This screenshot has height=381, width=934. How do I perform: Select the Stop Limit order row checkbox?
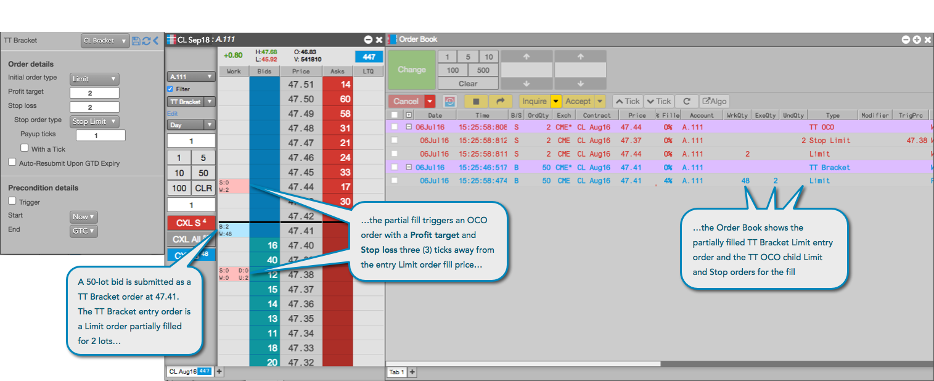point(395,141)
